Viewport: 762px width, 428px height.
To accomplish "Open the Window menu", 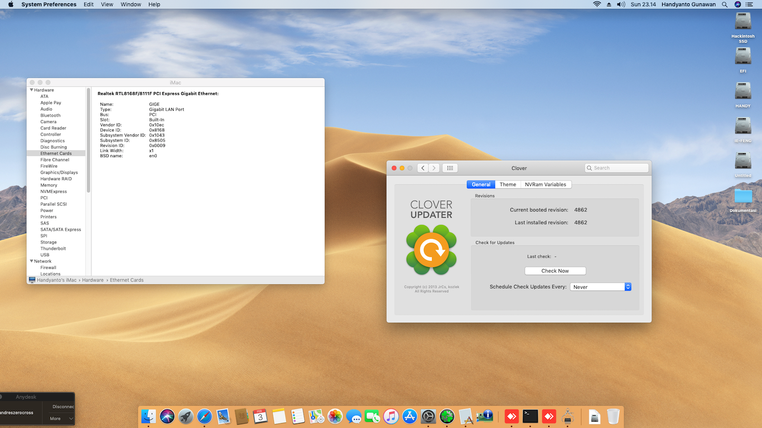I will pos(131,4).
